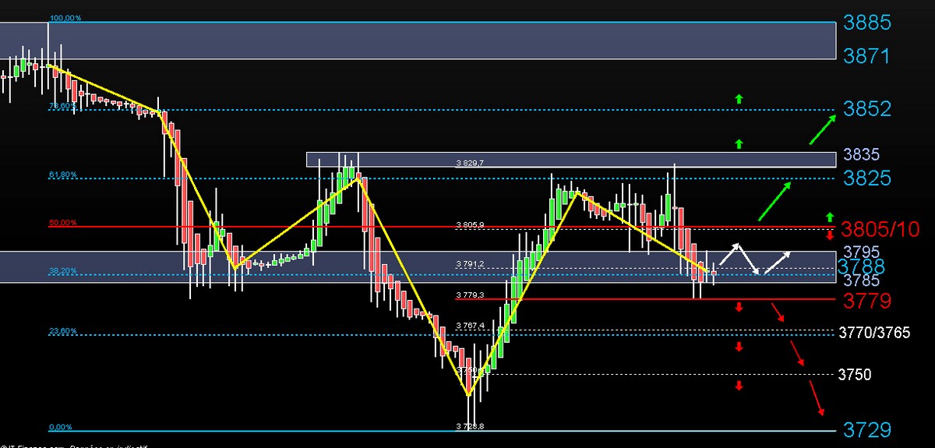Click the 100,00% Fibonacci label
Screen dimensions: 935x448
tap(65, 17)
